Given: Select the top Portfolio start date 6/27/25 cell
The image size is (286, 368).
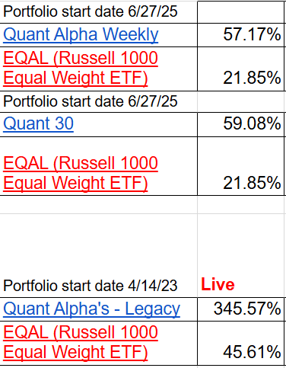Looking at the screenshot, I should 99,12.
